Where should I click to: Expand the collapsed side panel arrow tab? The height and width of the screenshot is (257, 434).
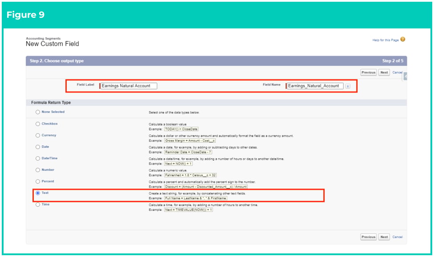(405, 76)
